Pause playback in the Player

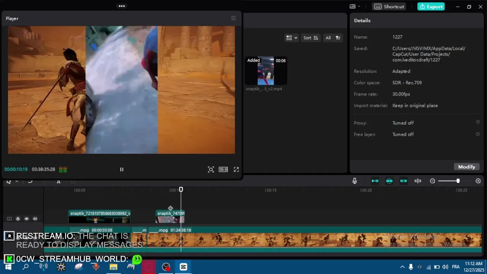tap(122, 169)
